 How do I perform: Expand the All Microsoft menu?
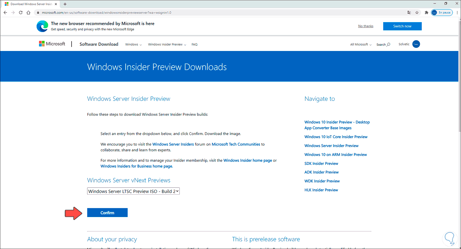coord(361,45)
